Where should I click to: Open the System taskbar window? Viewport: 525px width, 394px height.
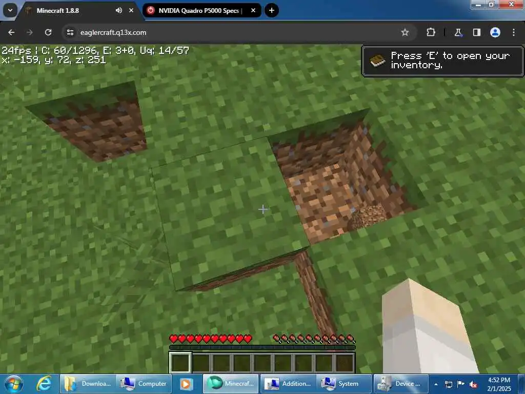pyautogui.click(x=344, y=384)
